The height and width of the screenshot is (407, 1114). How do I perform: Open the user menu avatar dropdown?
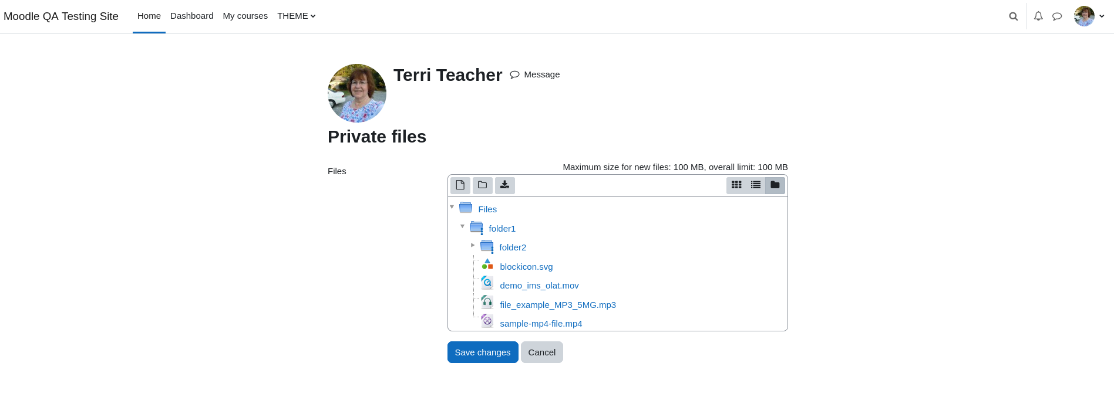pyautogui.click(x=1089, y=16)
